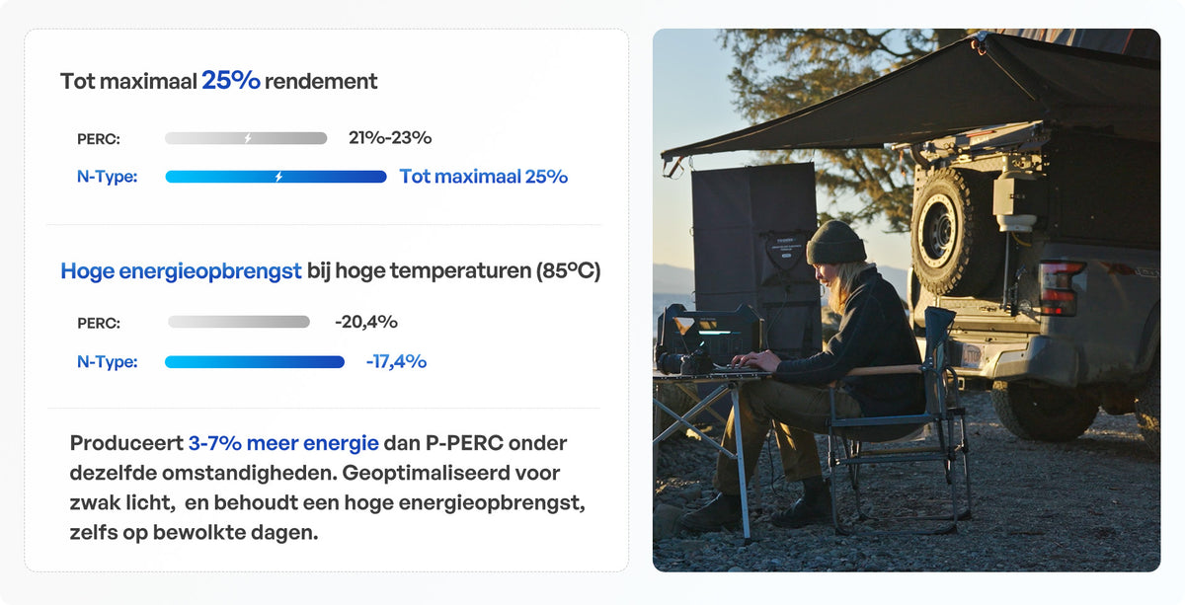Image resolution: width=1185 pixels, height=605 pixels.
Task: Click the blue '25%' in the heading
Action: click(231, 81)
